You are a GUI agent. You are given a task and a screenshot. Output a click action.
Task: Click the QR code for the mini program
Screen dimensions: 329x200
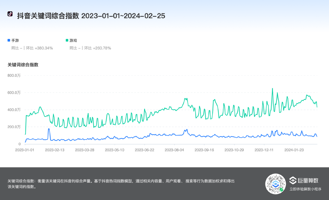click(275, 184)
